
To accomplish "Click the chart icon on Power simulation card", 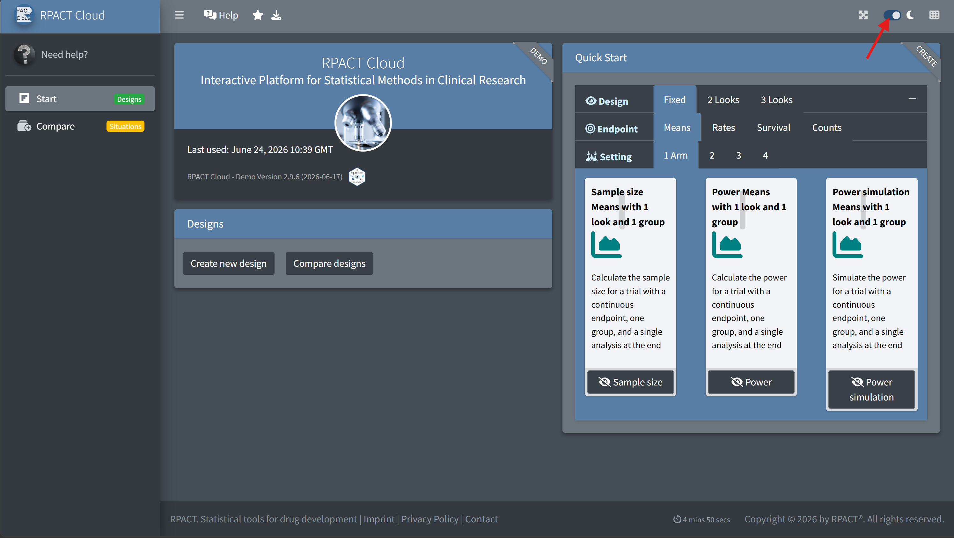I will pos(848,245).
